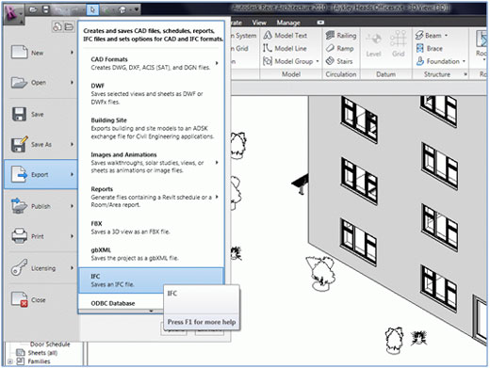This screenshot has height=368, width=490.
Task: Select the gbXML export entry
Action: 151,254
